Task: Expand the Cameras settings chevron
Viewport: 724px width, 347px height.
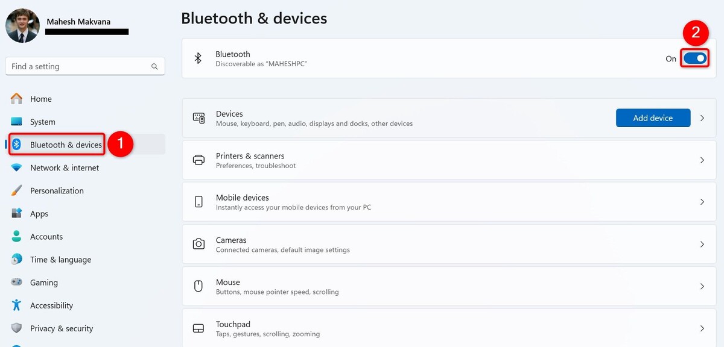Action: (x=702, y=245)
